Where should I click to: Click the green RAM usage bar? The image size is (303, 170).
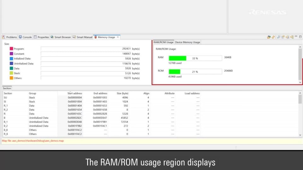(x=177, y=58)
